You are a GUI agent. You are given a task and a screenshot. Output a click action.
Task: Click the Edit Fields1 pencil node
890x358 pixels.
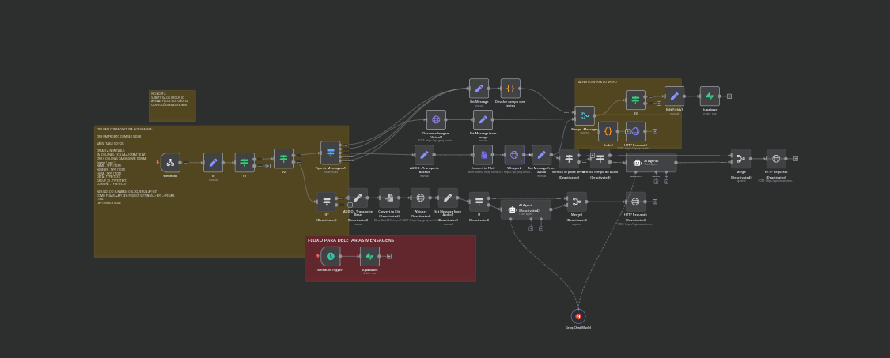coord(674,96)
